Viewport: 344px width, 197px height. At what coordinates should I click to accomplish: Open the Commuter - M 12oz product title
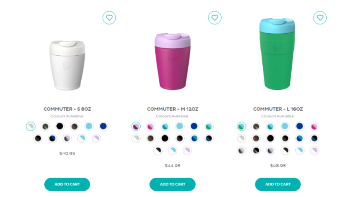(172, 109)
